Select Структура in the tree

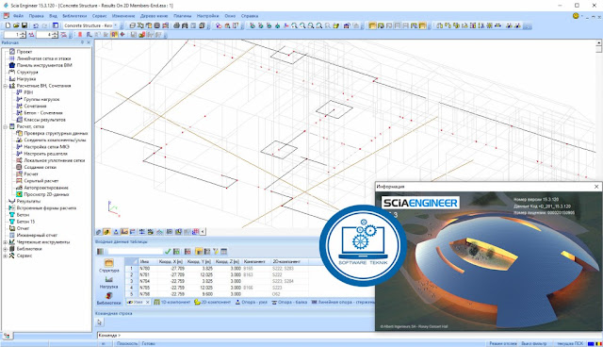coord(27,72)
